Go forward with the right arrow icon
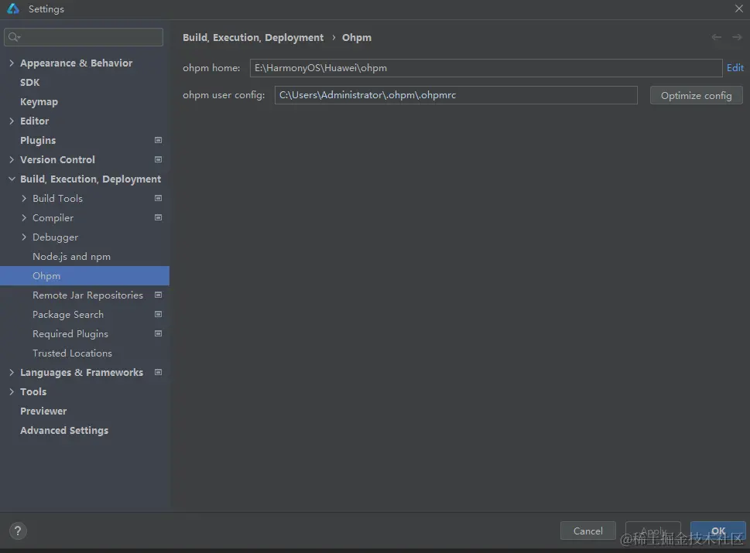 pyautogui.click(x=737, y=37)
